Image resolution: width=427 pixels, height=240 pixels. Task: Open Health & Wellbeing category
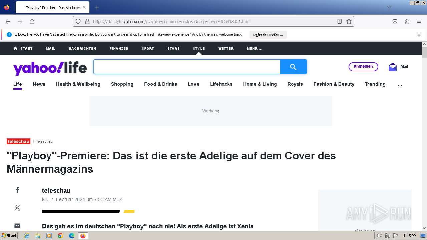tap(78, 84)
